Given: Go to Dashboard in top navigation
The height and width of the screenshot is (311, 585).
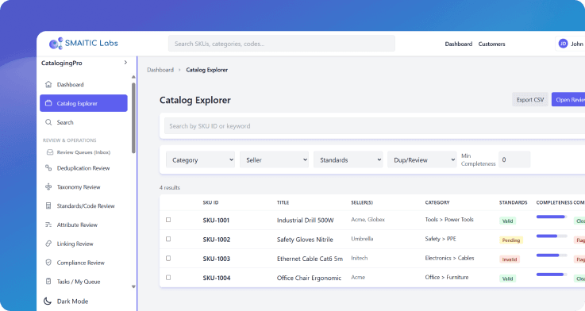Looking at the screenshot, I should click(459, 44).
